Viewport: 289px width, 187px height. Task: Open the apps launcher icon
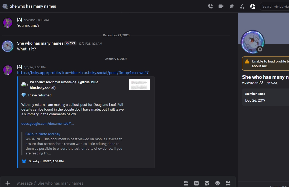[x=228, y=183]
